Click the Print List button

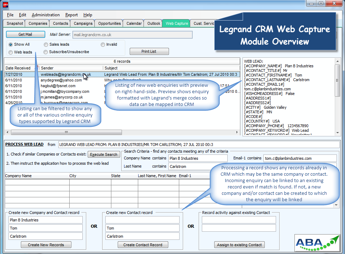coord(149,51)
